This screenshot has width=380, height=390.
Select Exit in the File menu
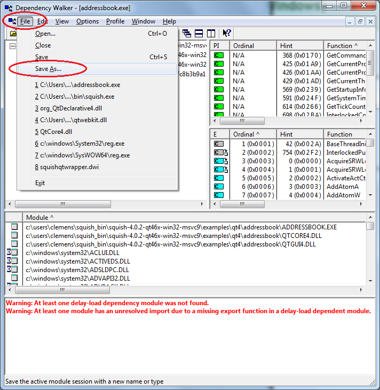coord(40,183)
